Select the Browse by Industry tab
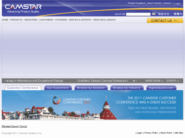 click(127, 88)
